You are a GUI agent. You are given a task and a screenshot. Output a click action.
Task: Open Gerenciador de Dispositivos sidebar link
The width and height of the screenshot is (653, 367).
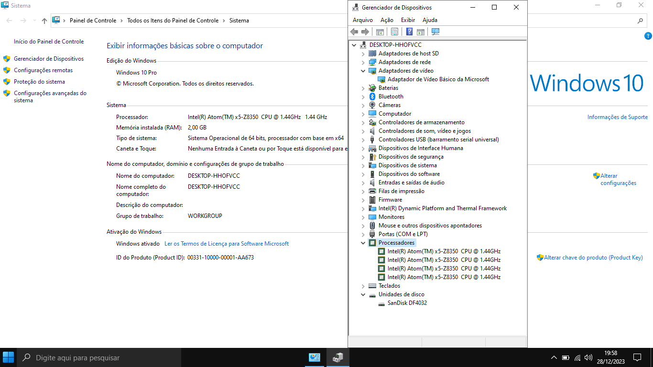tap(49, 59)
